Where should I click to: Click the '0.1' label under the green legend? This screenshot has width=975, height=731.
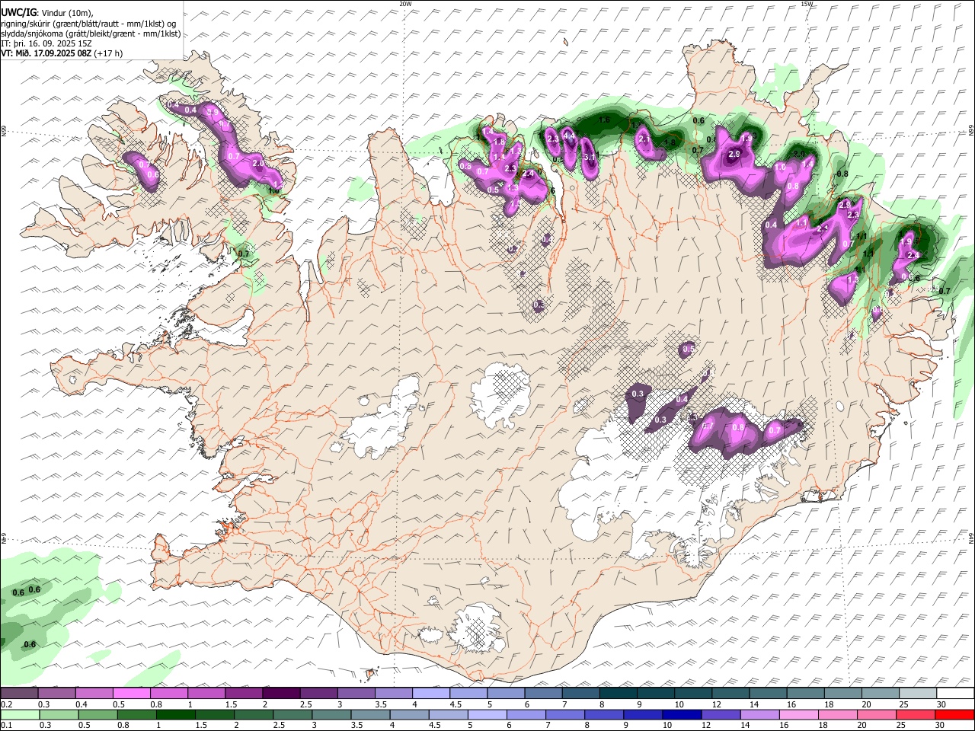coord(6,726)
